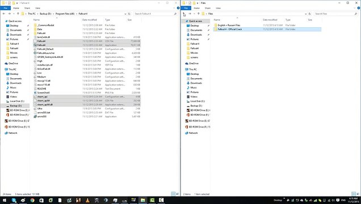The width and height of the screenshot is (361, 204).
Task: Refresh the Files folder view
Action: (310, 14)
